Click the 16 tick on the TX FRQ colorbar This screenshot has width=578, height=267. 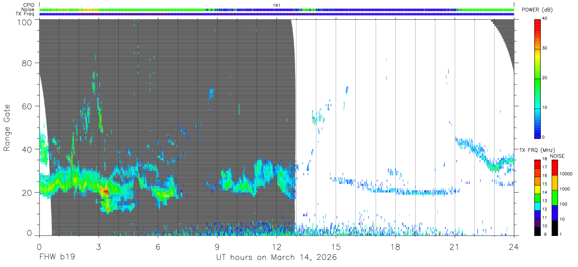[x=545, y=175]
